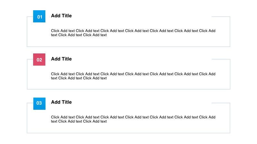The image size is (257, 144).
Task: Select the left border of the 03 frame
Action: [x=27, y=118]
